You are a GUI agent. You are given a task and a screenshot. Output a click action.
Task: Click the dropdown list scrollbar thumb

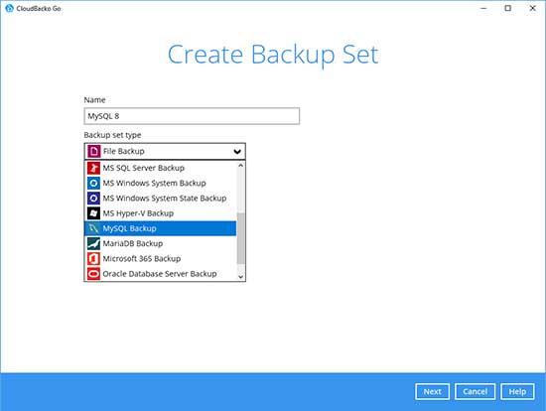click(240, 238)
